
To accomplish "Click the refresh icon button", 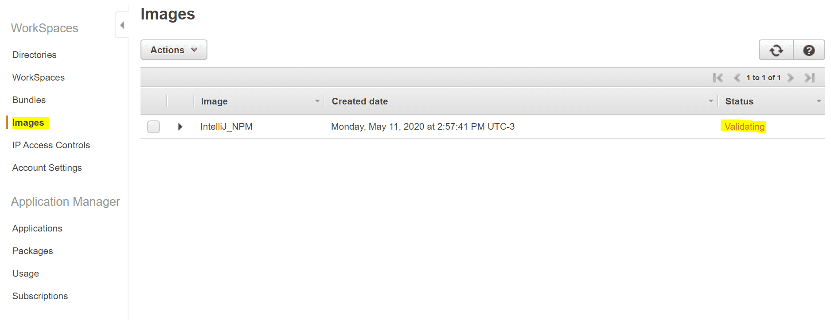I will tap(776, 50).
